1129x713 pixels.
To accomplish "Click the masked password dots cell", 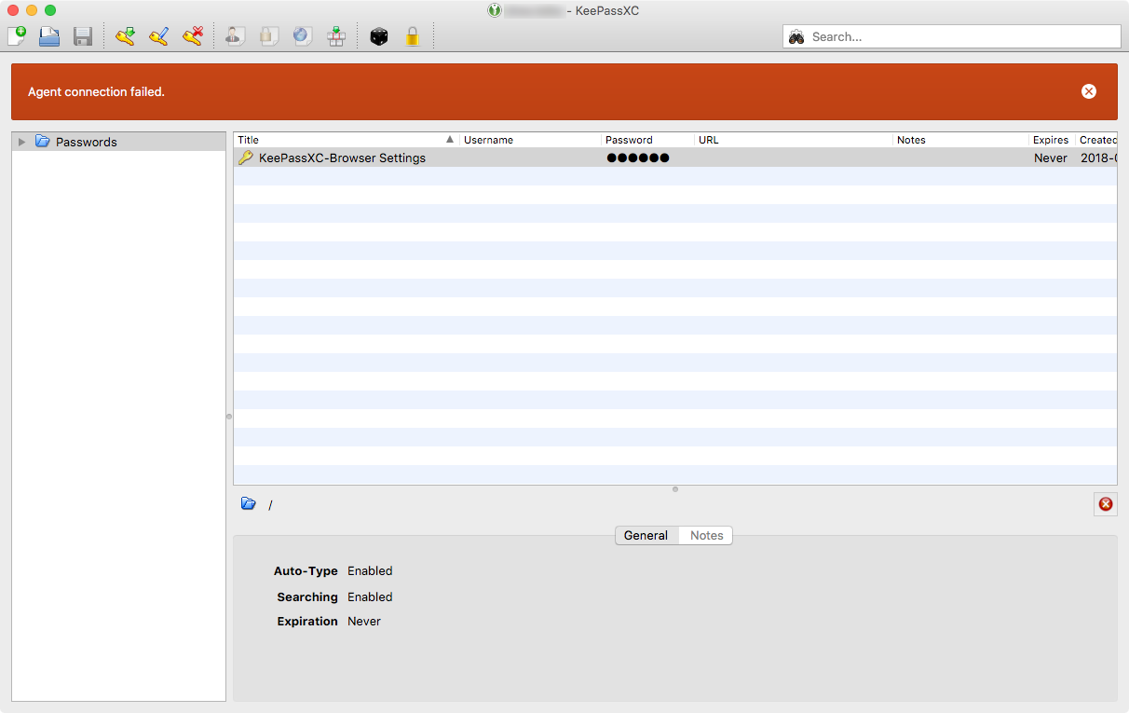I will click(x=638, y=158).
